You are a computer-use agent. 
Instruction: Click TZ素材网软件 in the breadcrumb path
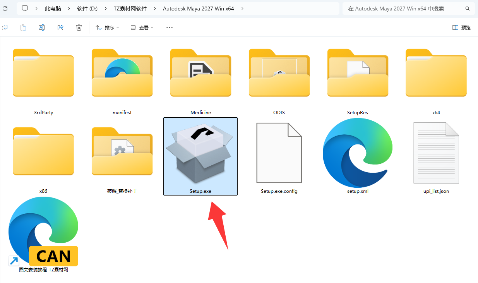(130, 8)
